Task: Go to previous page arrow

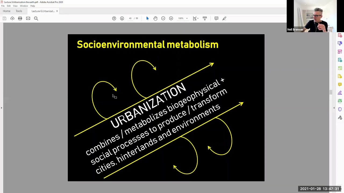Action: coord(114,18)
